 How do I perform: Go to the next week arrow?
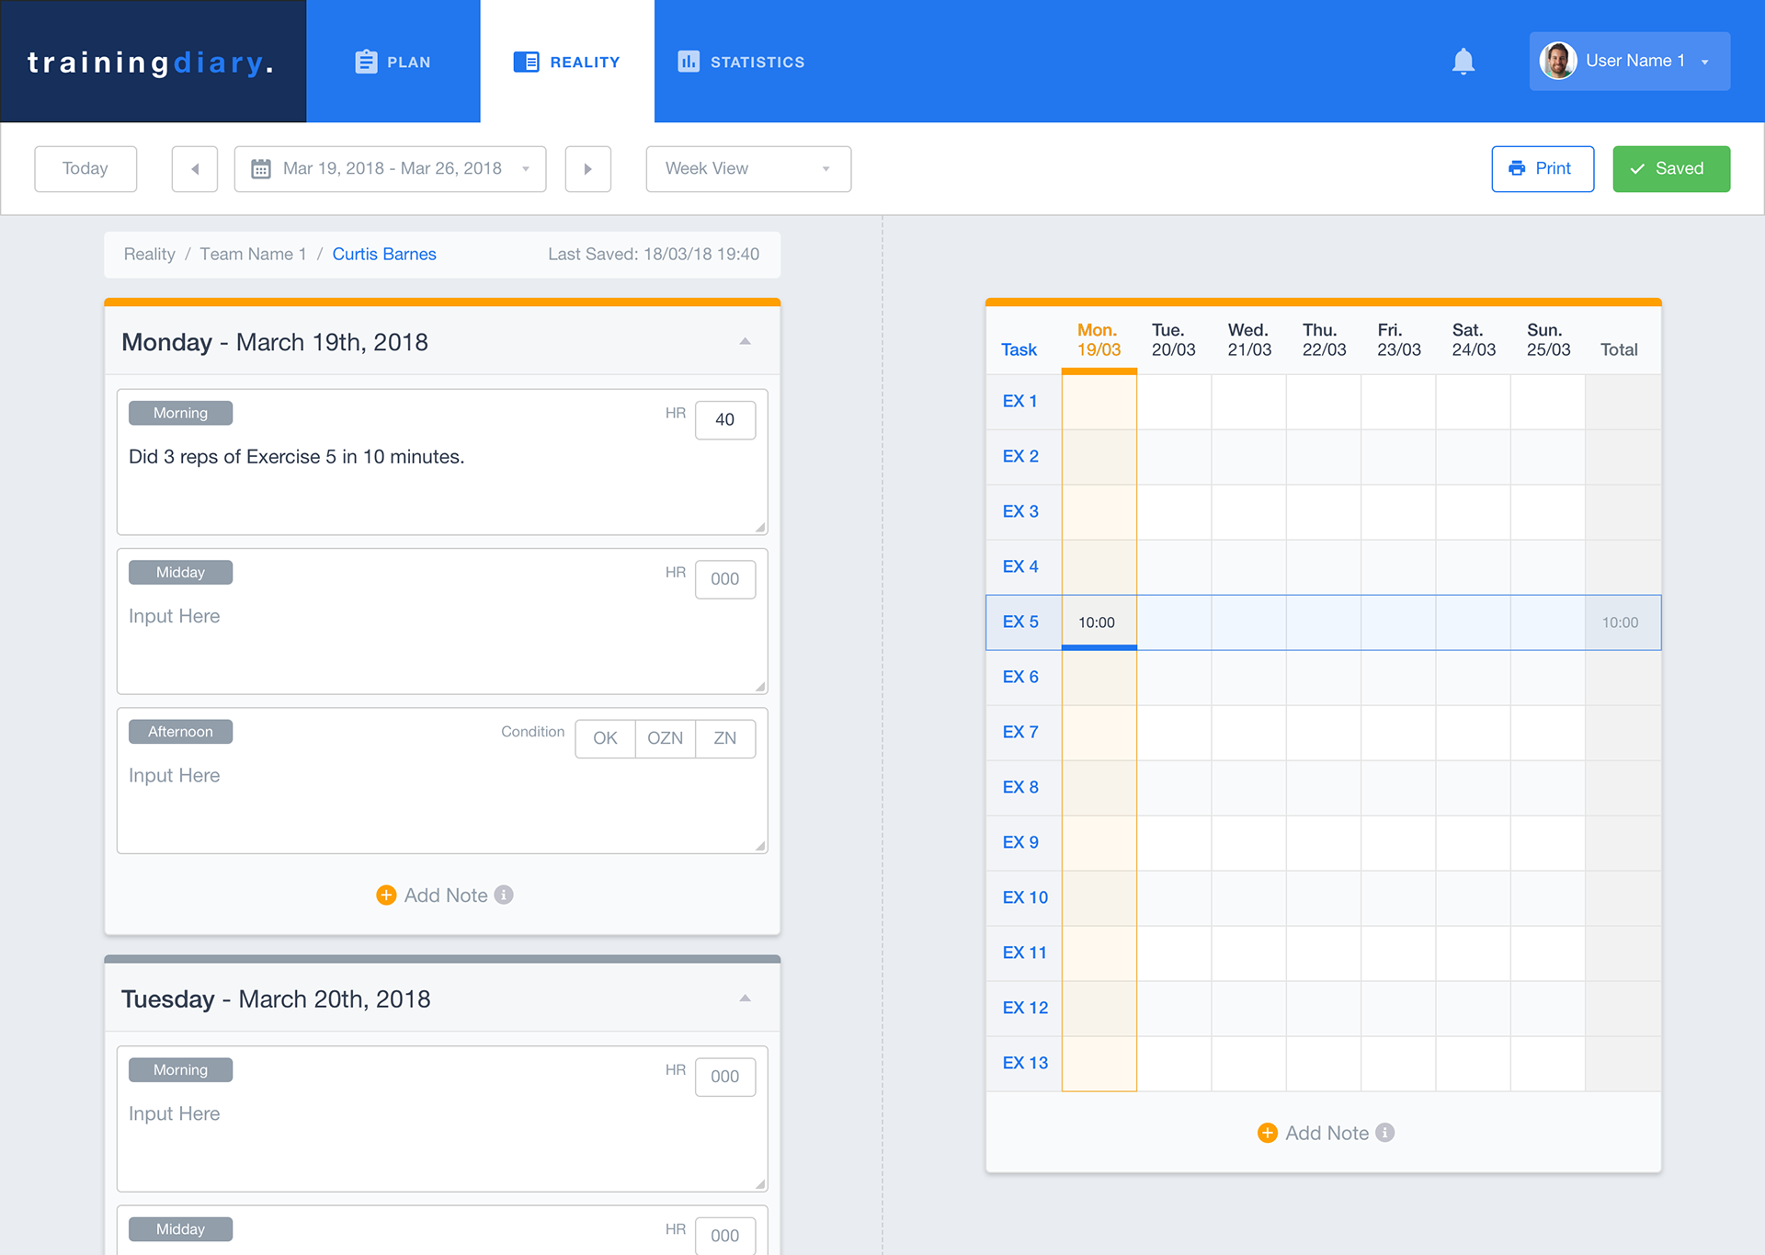(588, 168)
